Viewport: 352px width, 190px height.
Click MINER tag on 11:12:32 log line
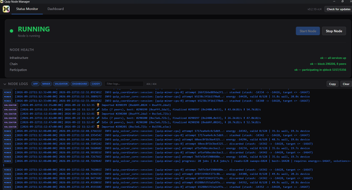7,92
